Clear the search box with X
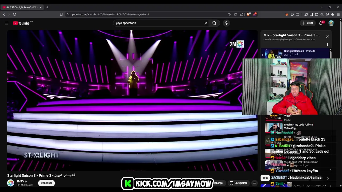The image size is (342, 192). coord(206,23)
